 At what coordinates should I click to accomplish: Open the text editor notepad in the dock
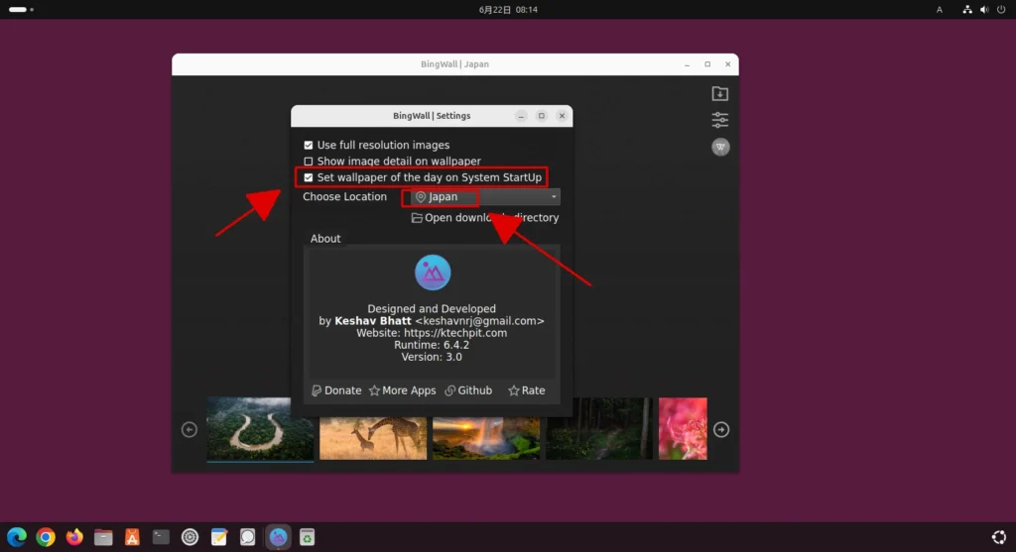click(x=219, y=537)
